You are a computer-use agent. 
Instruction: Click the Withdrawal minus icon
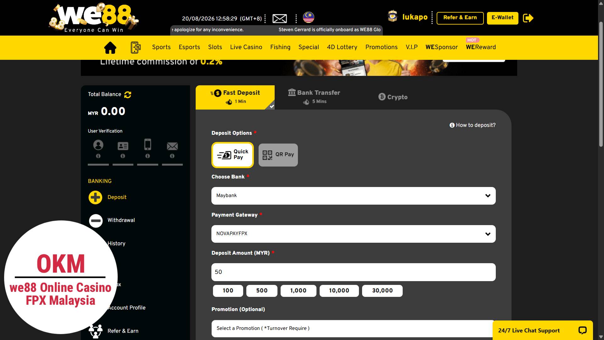(96, 221)
